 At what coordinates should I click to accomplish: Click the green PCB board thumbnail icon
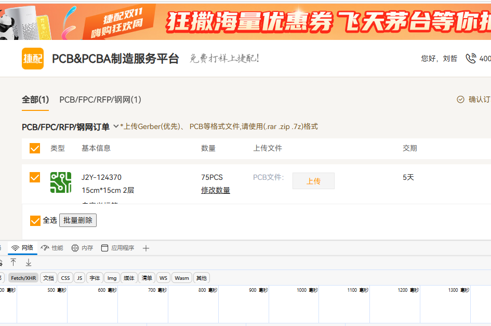click(x=61, y=182)
